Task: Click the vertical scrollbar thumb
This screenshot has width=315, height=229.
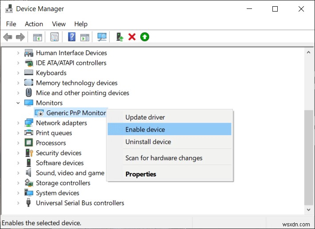Action: (308, 156)
